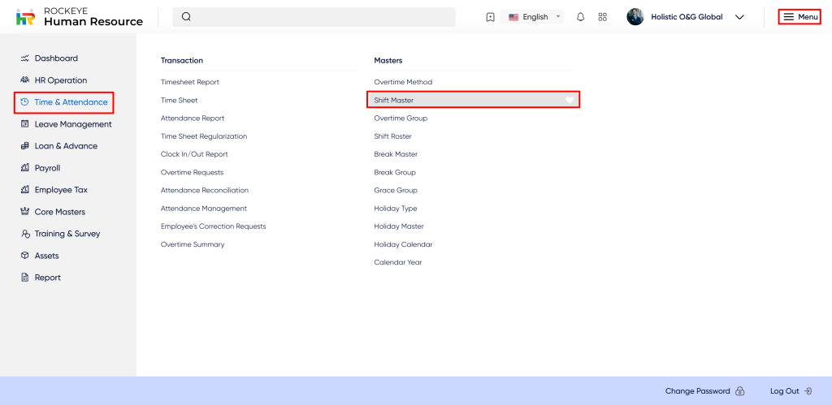832x405 pixels.
Task: Open Leave Management in sidebar
Action: click(x=72, y=124)
